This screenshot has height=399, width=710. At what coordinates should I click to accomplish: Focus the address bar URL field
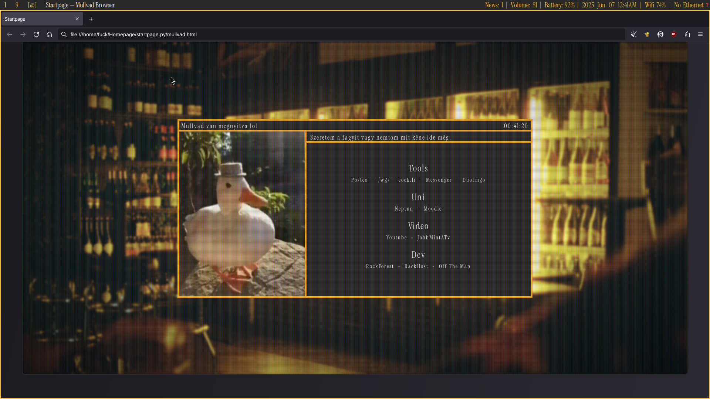tap(333, 34)
